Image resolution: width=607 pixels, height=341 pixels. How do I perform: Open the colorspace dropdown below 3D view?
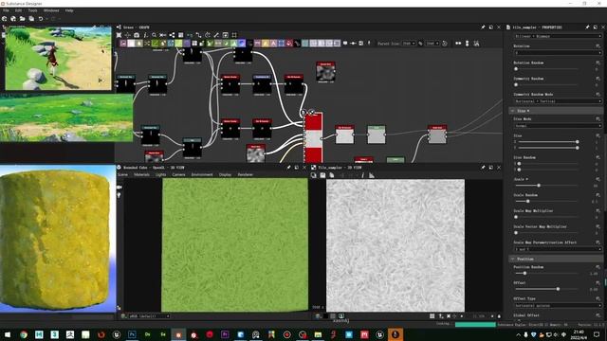click(150, 316)
